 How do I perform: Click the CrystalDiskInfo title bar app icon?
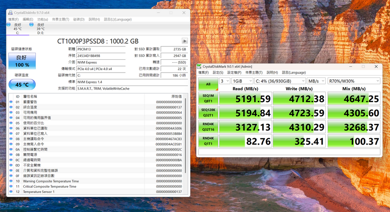10,13
